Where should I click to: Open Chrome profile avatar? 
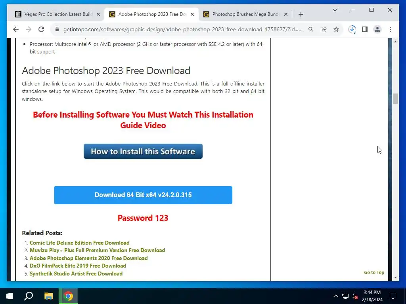[x=377, y=29]
